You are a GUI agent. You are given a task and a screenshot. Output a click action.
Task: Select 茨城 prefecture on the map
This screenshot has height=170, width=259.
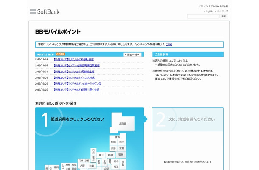point(123,164)
